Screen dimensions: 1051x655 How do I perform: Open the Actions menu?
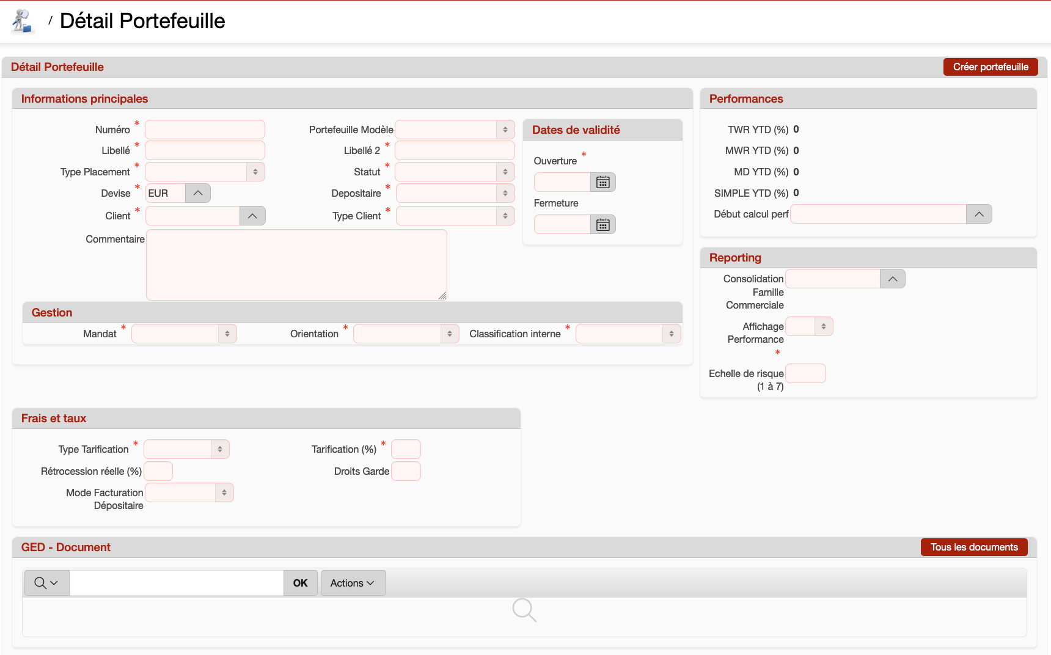tap(353, 583)
